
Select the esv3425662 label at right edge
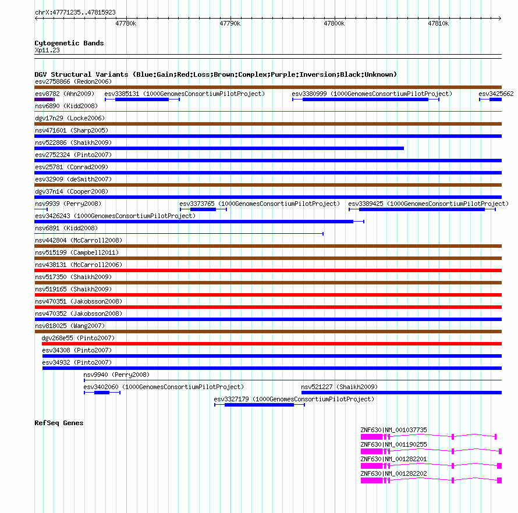(x=496, y=94)
